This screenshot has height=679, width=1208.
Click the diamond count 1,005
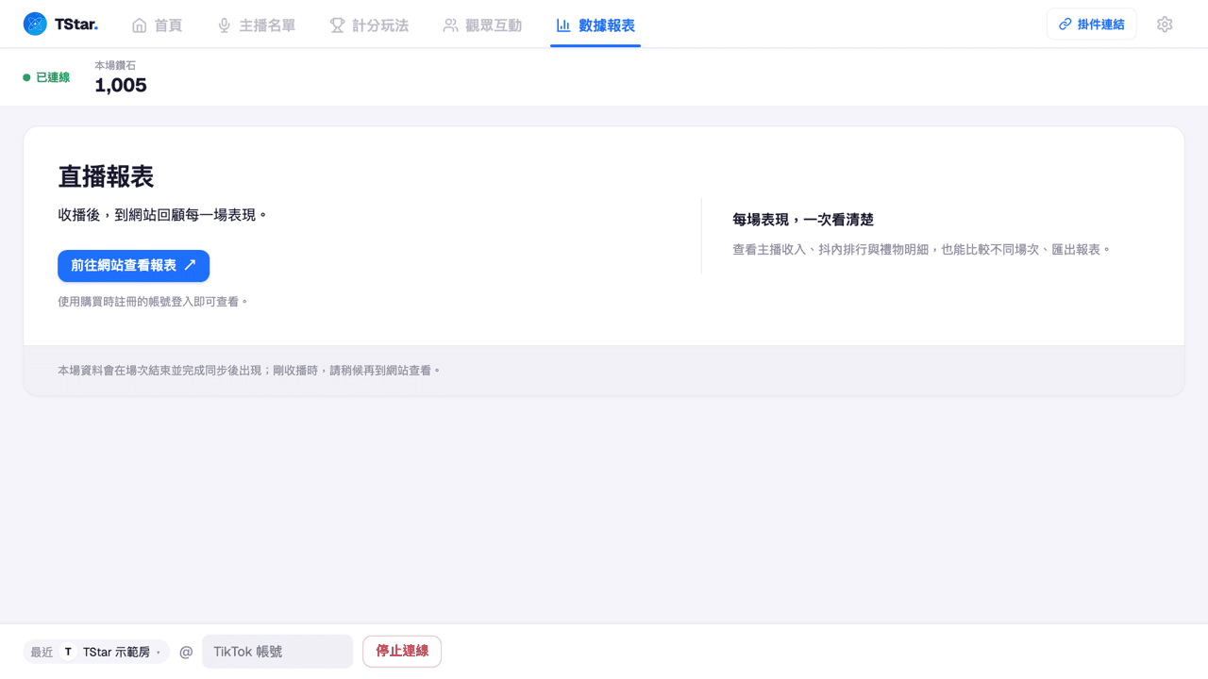[x=121, y=86]
